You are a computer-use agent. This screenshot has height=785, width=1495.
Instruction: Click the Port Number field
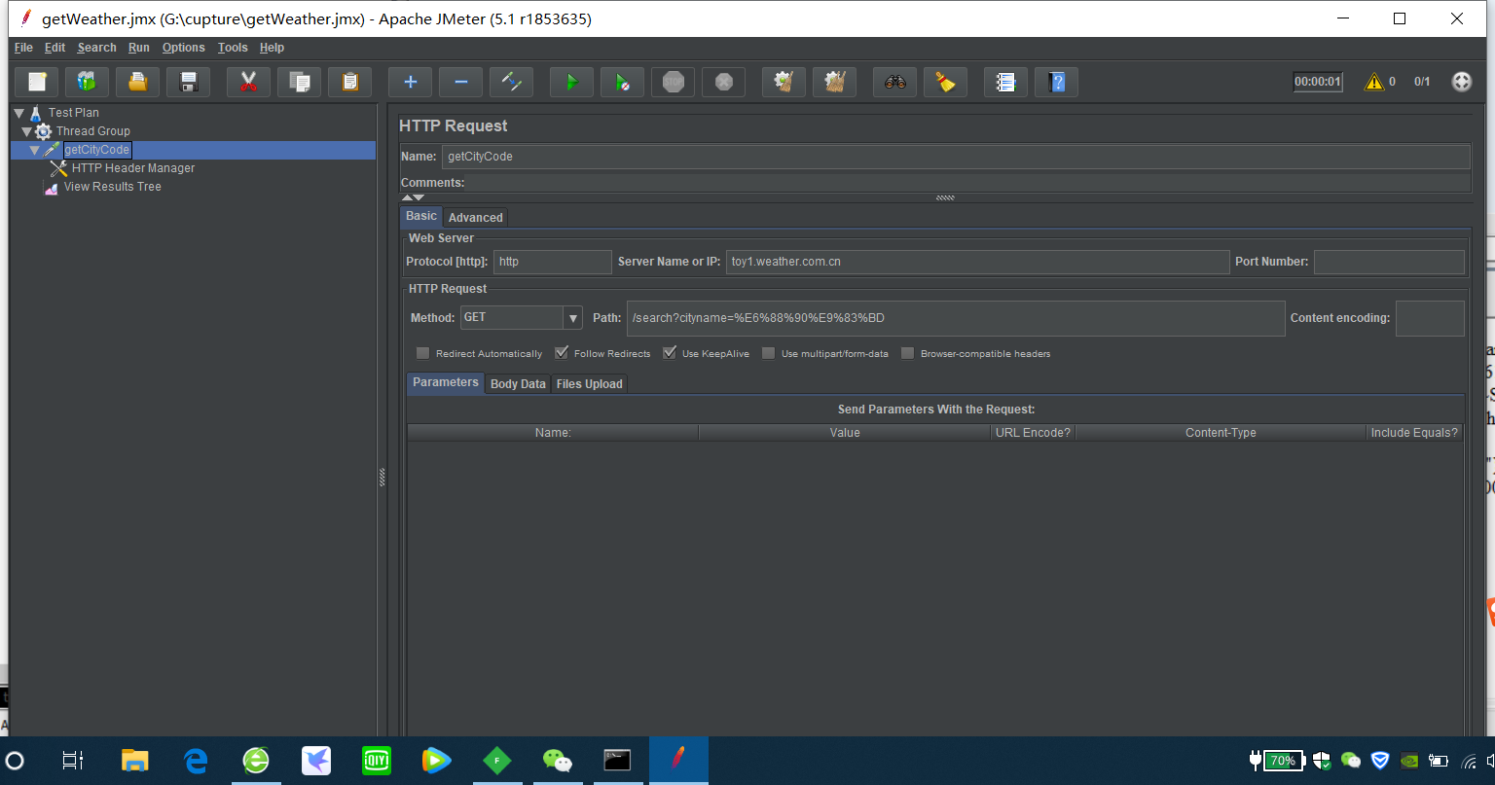(x=1389, y=262)
